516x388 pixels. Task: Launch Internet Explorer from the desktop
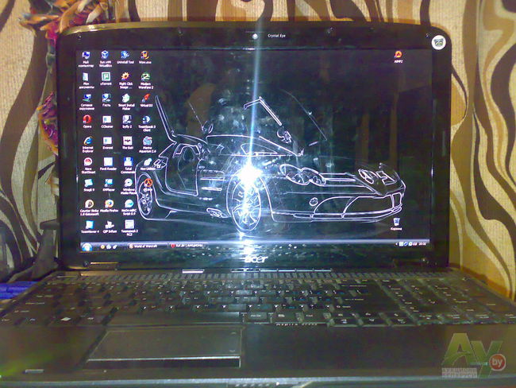(x=87, y=141)
